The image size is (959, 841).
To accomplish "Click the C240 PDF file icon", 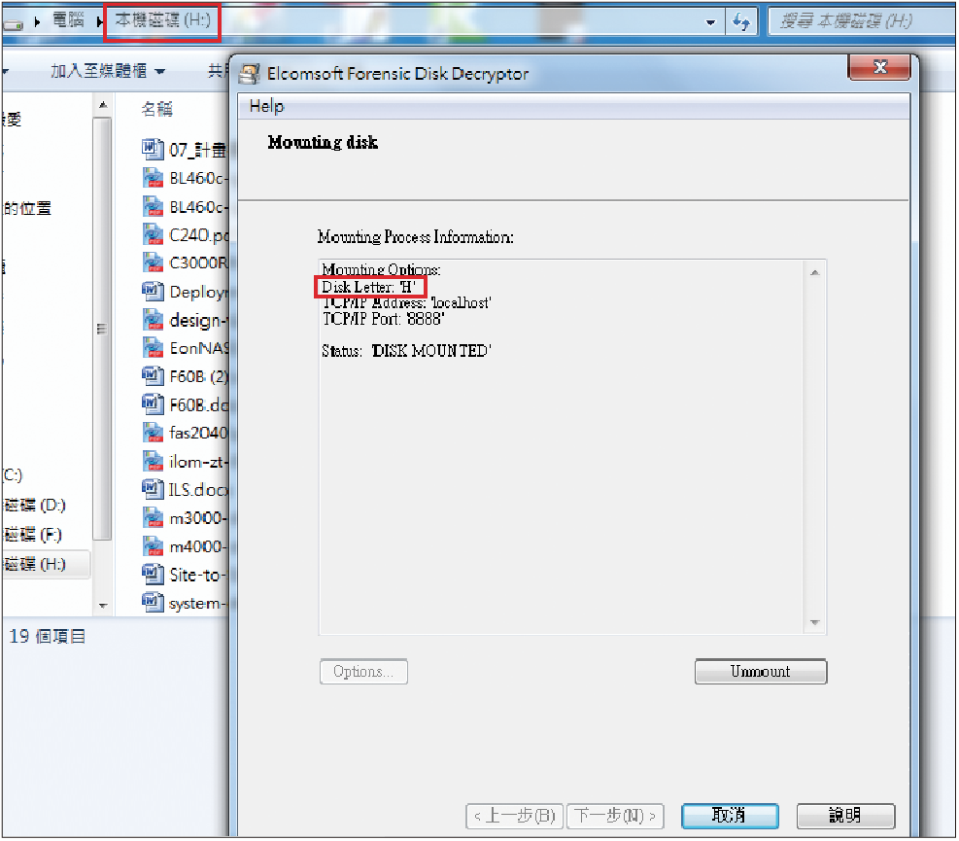I will (x=153, y=234).
